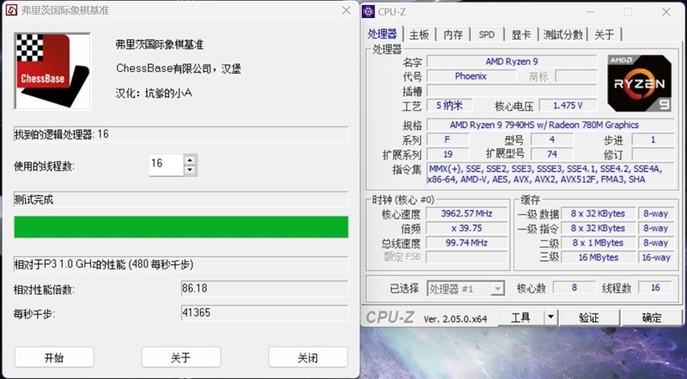Viewport: 687px width, 379px height.
Task: Click the Fritz Chess Benchmark title icon
Action: pyautogui.click(x=11, y=10)
